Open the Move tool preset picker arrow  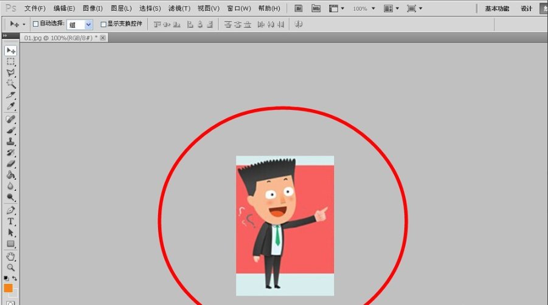24,24
